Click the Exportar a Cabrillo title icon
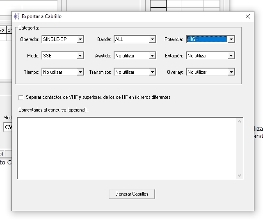 pos(16,16)
